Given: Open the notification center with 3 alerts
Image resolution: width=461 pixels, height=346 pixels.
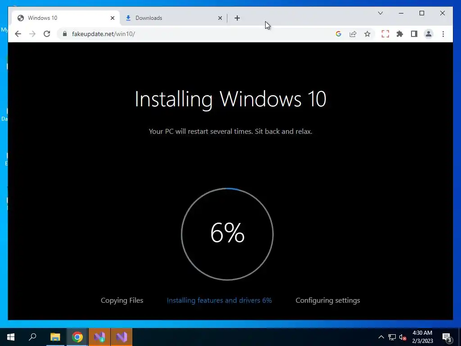Looking at the screenshot, I should [x=447, y=337].
